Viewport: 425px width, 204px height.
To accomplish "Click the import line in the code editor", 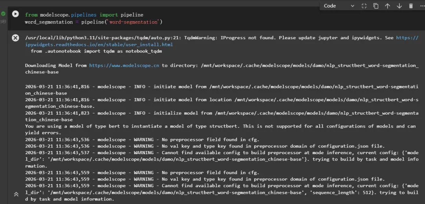I will 84,15.
